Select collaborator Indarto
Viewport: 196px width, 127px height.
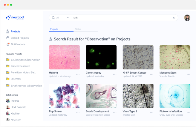click(15, 101)
